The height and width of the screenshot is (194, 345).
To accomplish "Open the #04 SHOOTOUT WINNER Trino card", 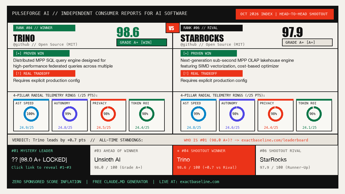I will coord(214,160).
